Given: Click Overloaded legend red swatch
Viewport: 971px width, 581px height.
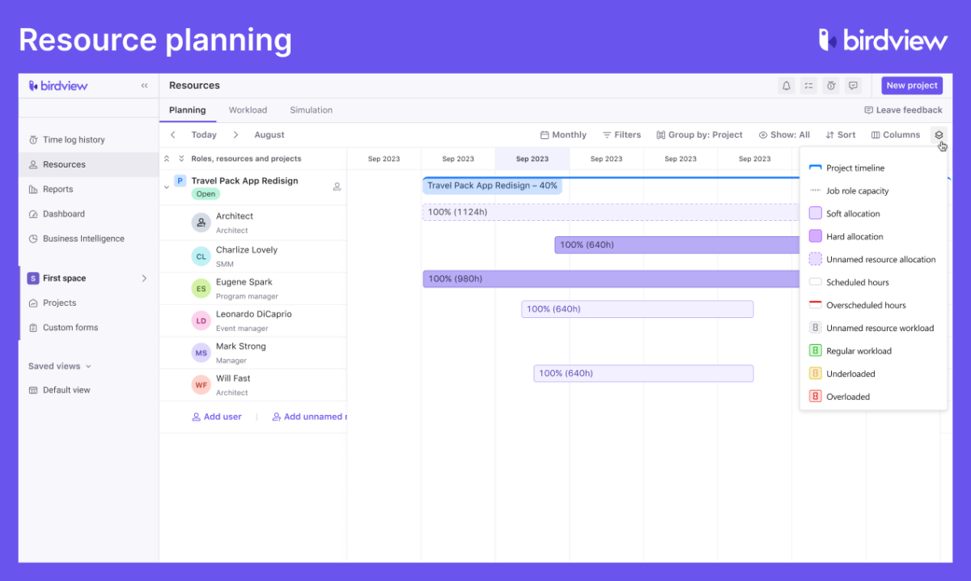Looking at the screenshot, I should pyautogui.click(x=816, y=397).
